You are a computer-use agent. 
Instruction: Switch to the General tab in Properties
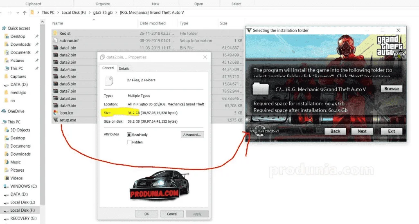tap(108, 68)
